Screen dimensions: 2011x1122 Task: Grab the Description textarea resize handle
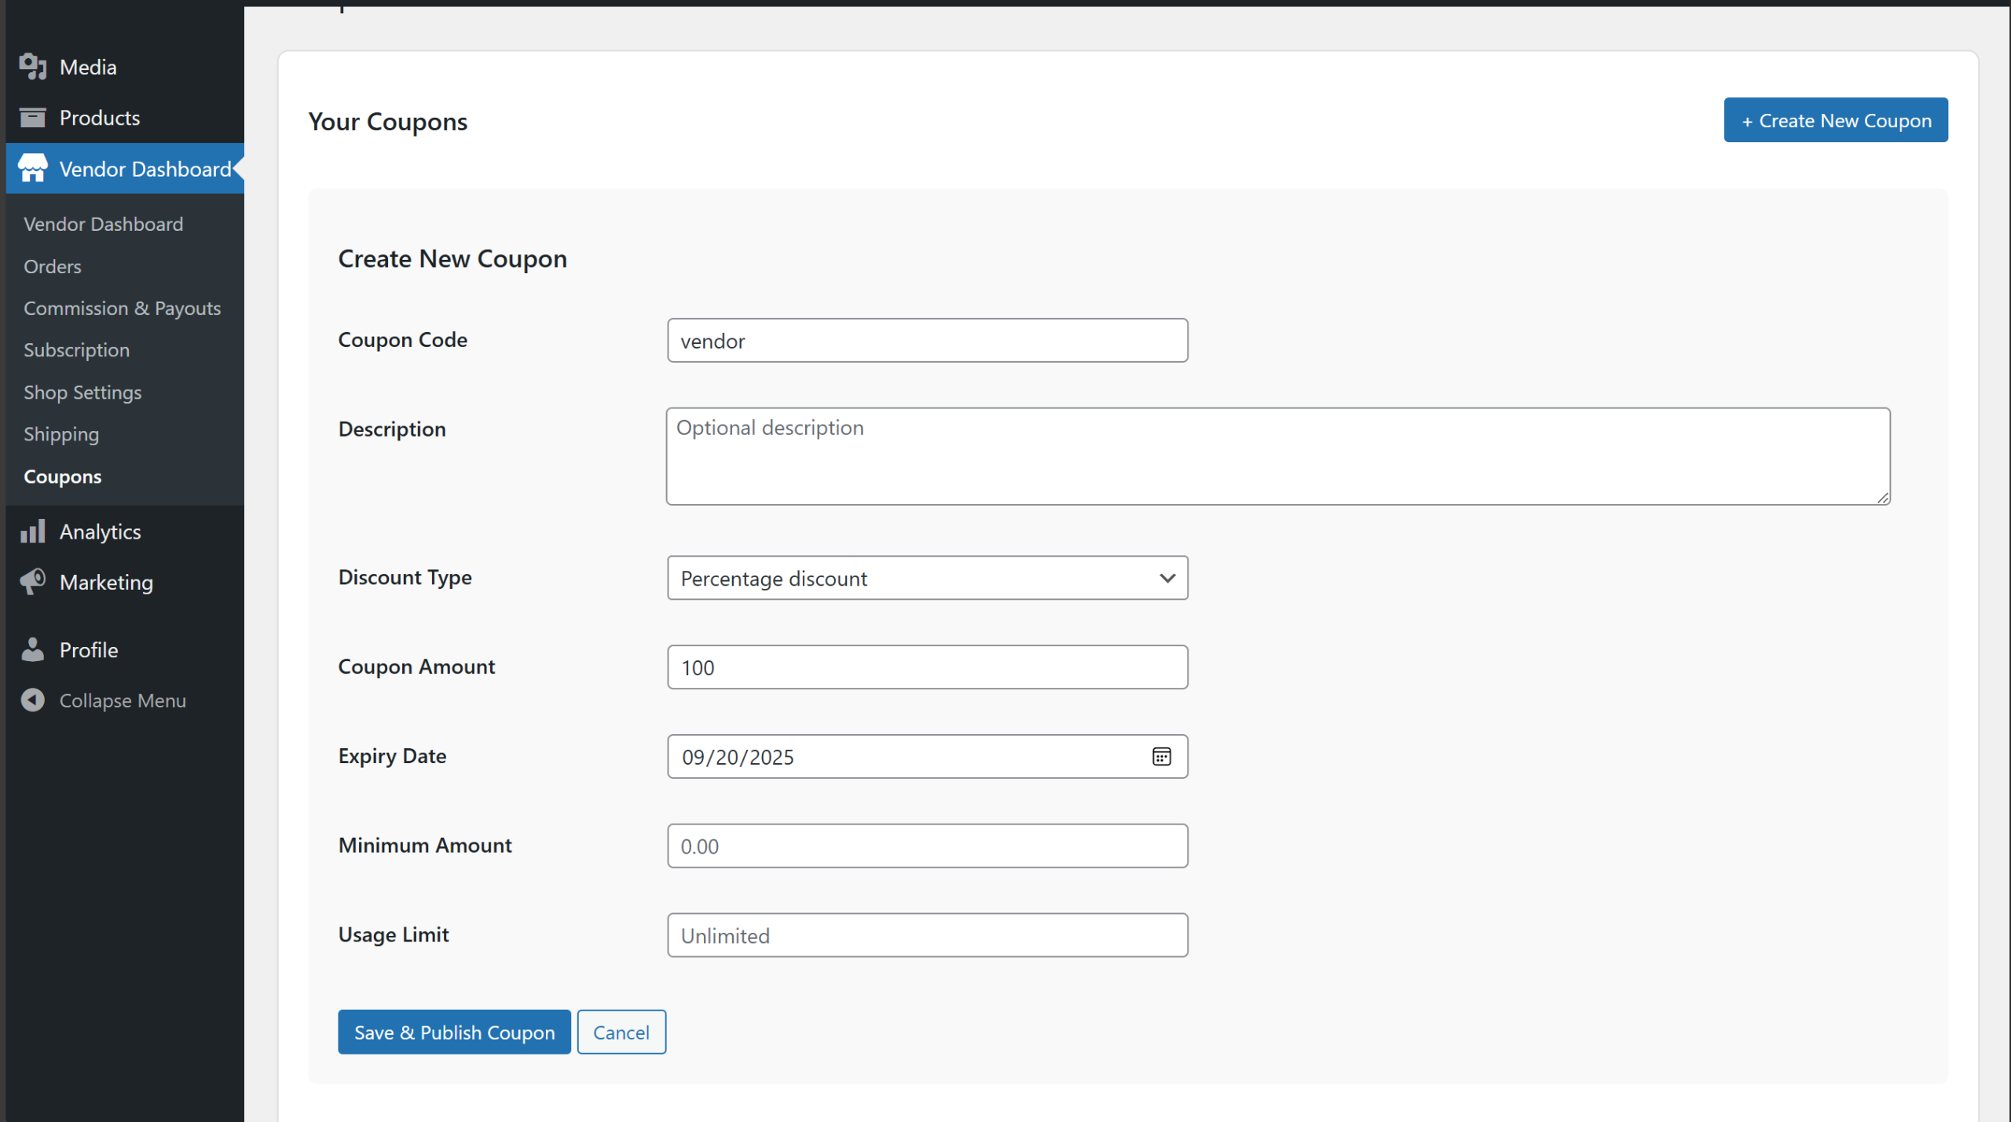click(x=1883, y=498)
